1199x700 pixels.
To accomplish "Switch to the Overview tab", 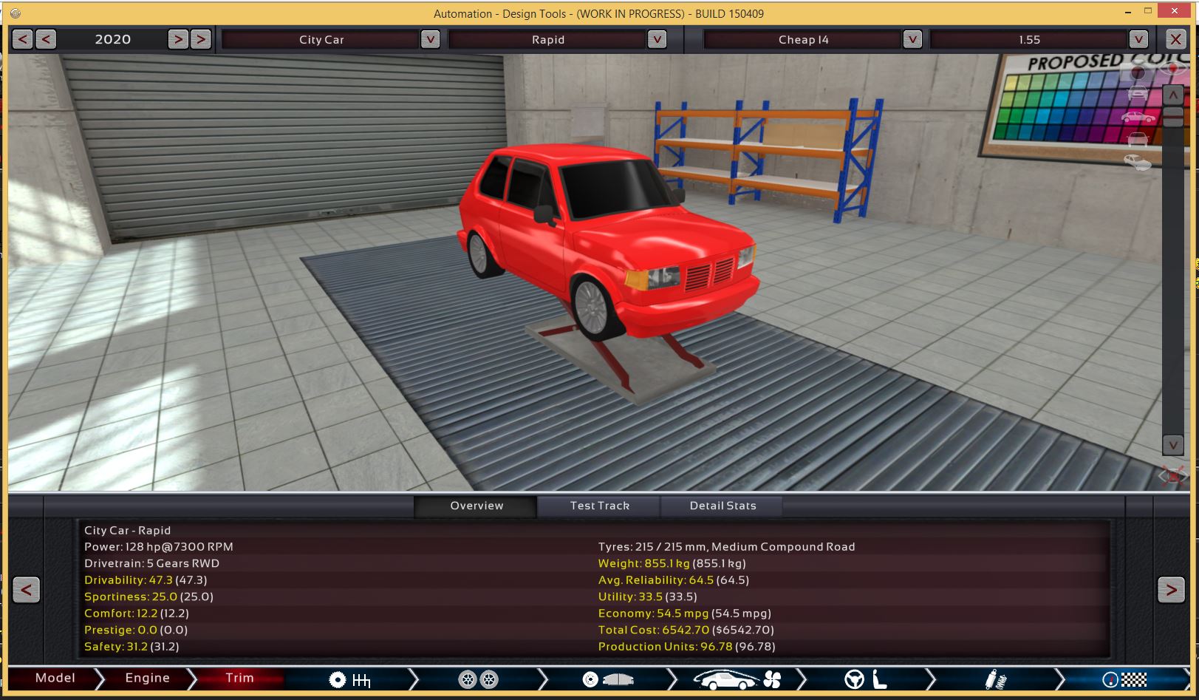I will pos(476,506).
